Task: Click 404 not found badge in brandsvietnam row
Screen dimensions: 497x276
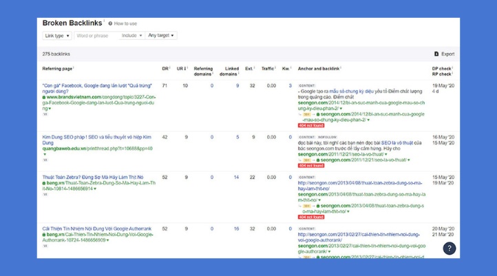Action: pos(311,125)
